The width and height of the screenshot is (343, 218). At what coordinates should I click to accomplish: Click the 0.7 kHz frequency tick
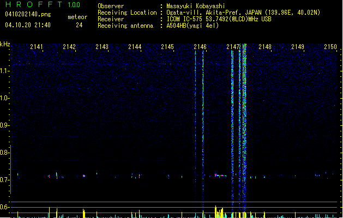[x=4, y=180]
